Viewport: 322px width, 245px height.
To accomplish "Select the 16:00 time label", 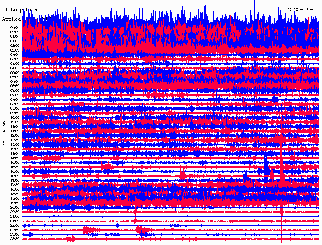I will (x=15, y=171).
